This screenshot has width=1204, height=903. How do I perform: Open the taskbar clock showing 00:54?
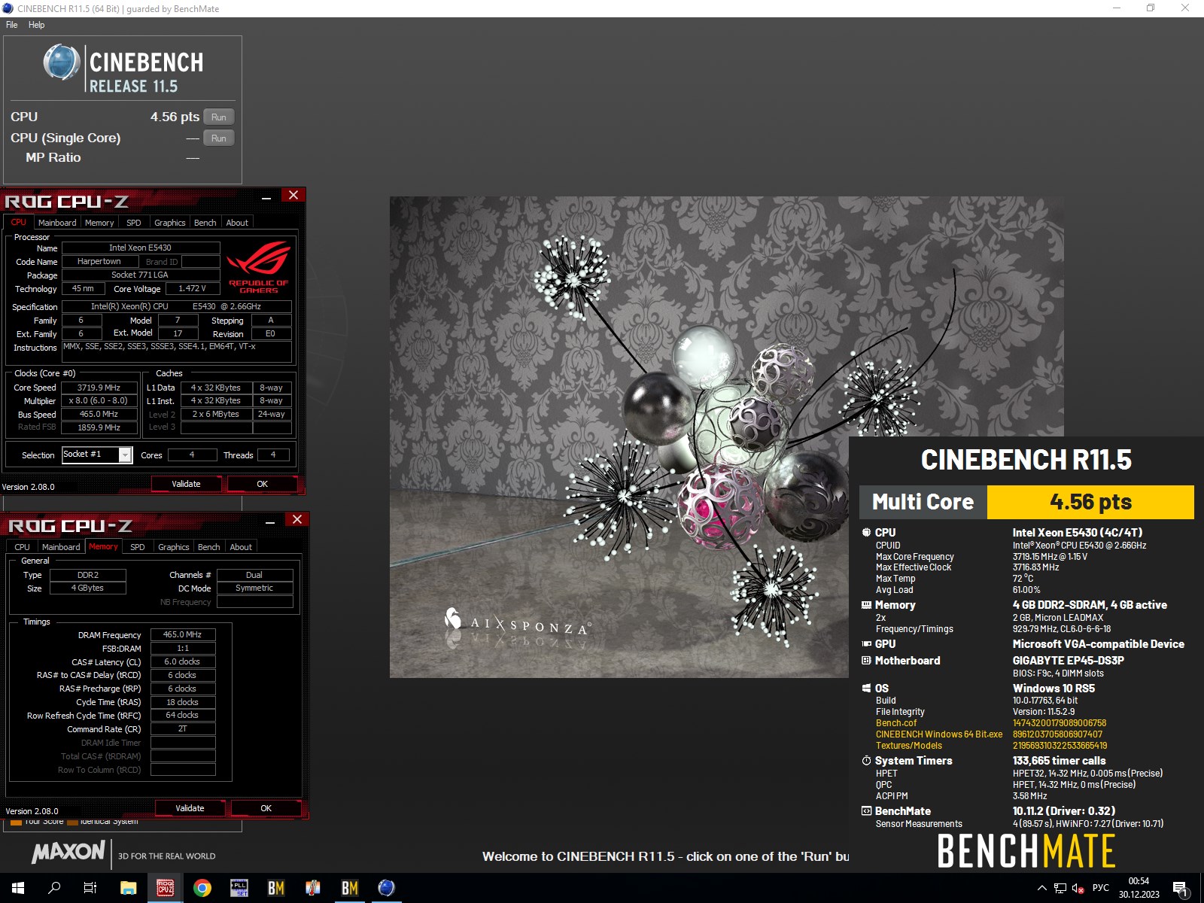pos(1139,888)
